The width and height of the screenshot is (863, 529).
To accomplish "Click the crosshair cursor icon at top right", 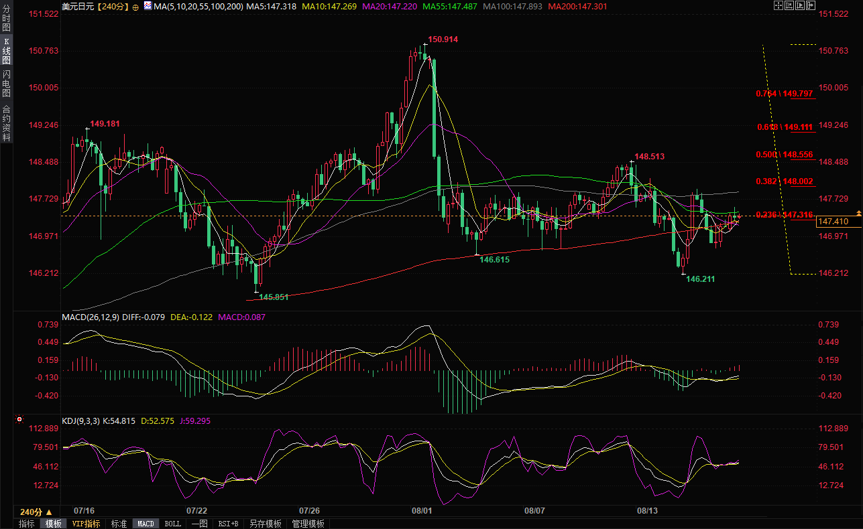I will tap(779, 5).
